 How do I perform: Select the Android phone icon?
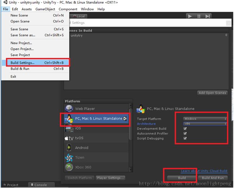pos(69,148)
